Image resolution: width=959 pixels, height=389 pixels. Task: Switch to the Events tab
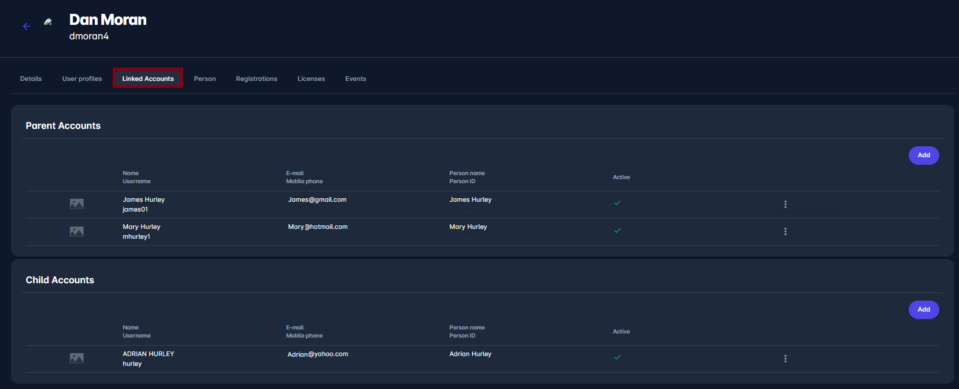(x=356, y=79)
